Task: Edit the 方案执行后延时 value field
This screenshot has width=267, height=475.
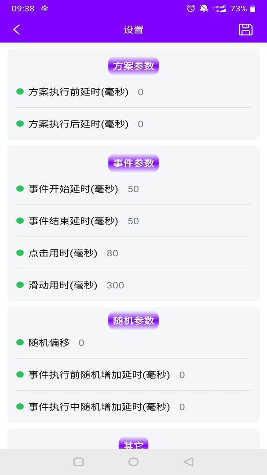Action: (141, 124)
